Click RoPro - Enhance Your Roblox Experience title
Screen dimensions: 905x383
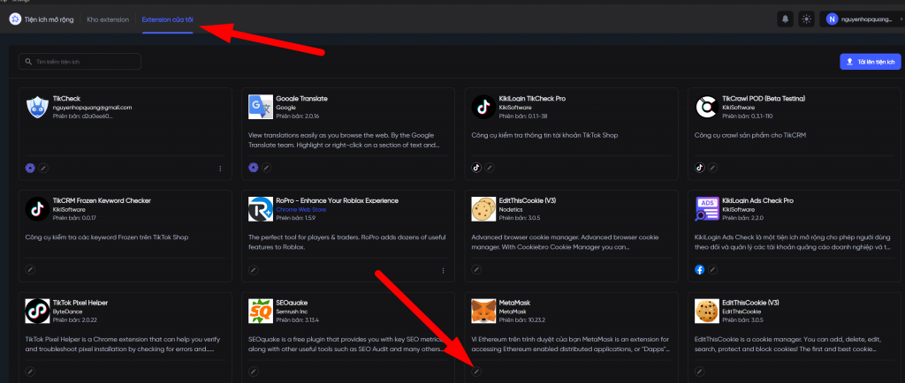337,200
